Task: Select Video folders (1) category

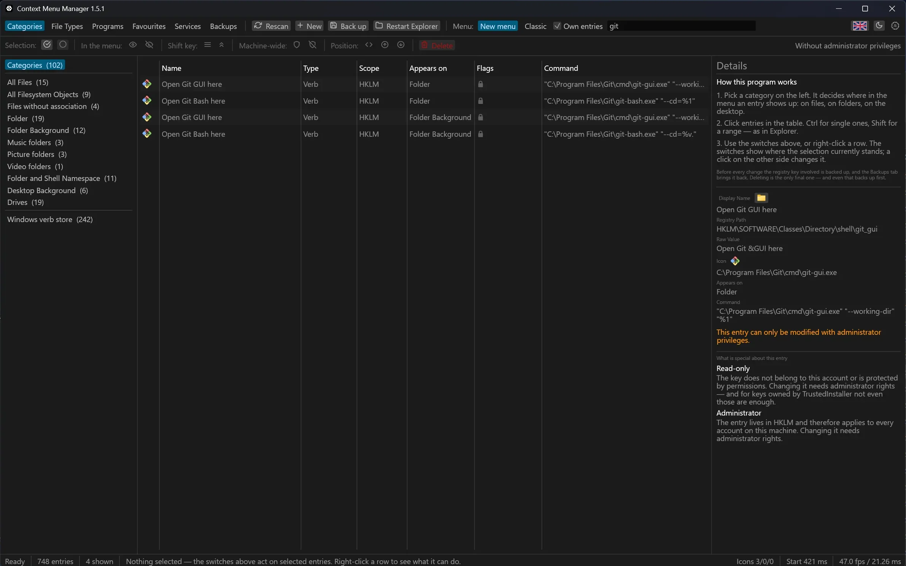Action: pos(35,166)
